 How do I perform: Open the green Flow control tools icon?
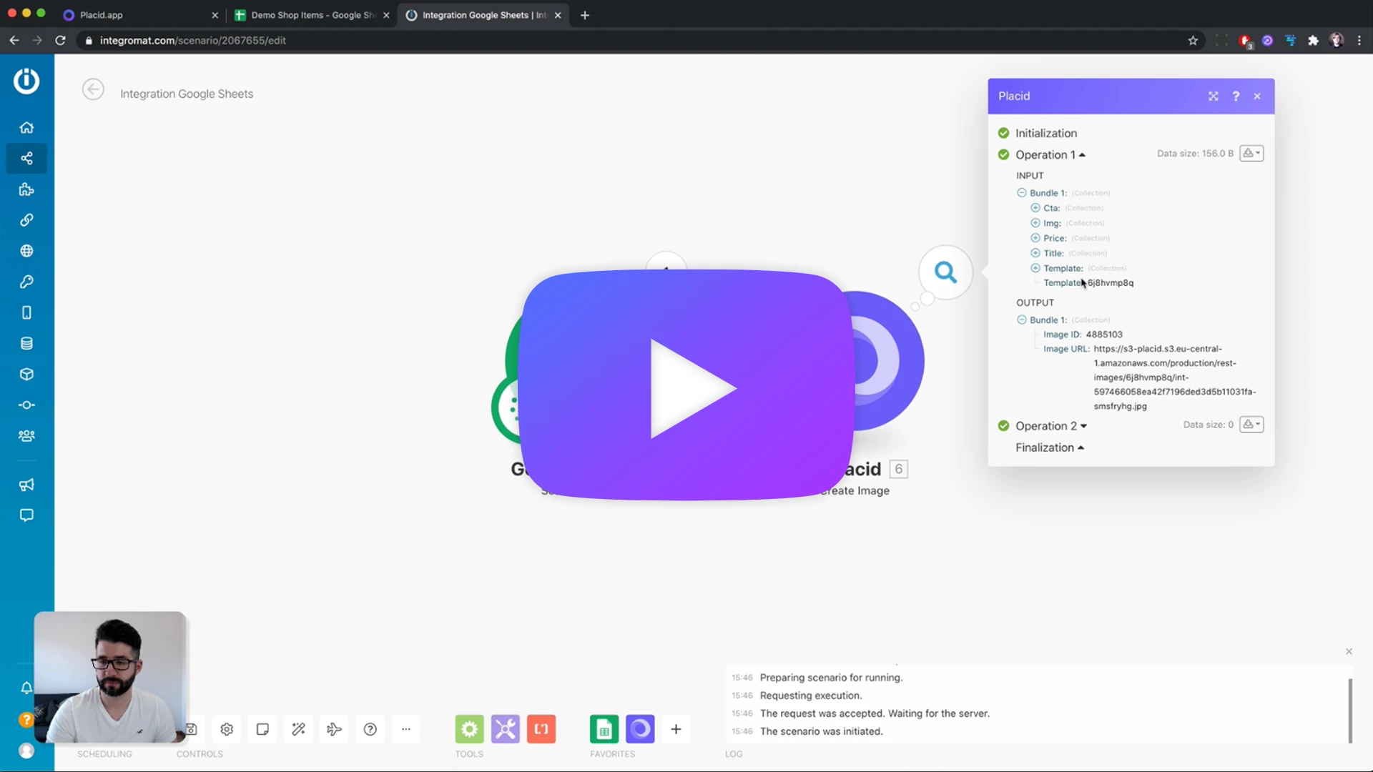coord(469,729)
